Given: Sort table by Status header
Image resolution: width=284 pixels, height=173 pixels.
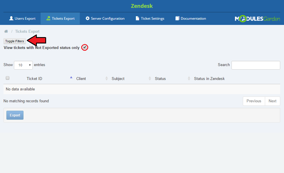Looking at the screenshot, I should [x=160, y=79].
